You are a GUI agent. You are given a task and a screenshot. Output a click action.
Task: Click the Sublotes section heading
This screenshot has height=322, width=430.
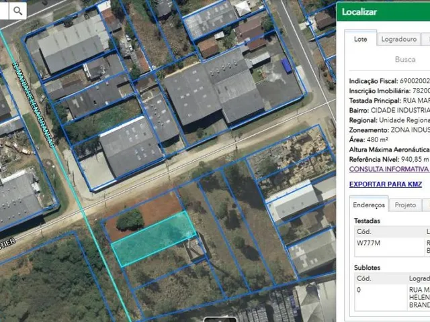pyautogui.click(x=367, y=268)
